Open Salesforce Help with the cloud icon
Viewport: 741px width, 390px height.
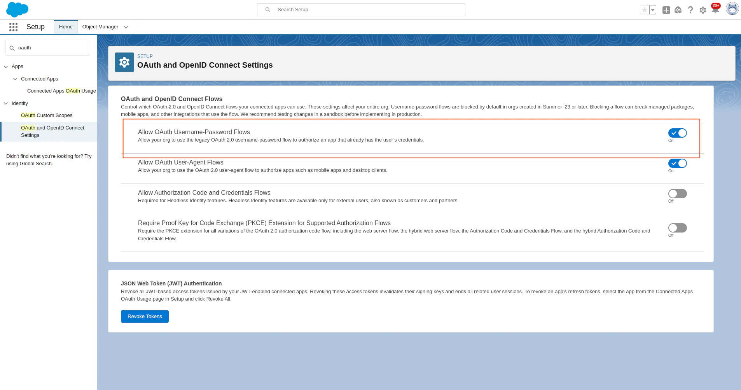[678, 10]
